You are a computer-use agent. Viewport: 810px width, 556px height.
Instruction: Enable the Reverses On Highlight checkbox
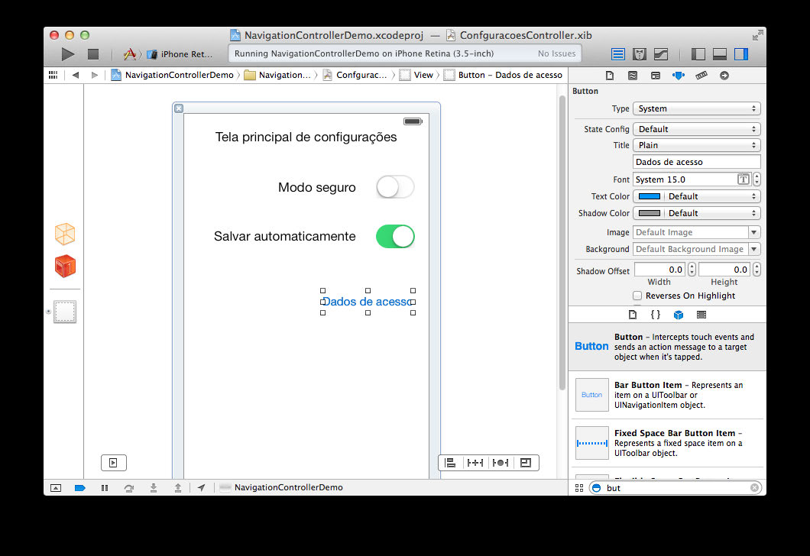click(x=637, y=296)
